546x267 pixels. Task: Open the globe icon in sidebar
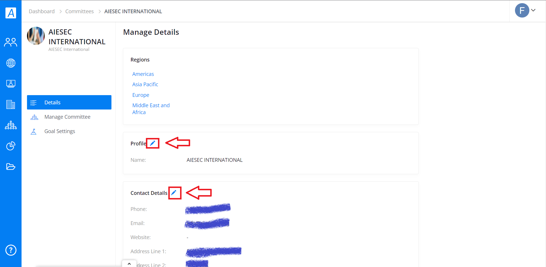11,63
